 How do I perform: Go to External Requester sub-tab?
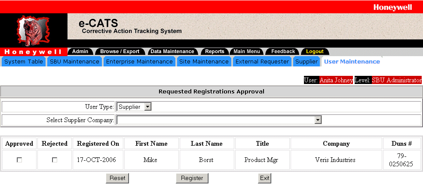click(x=262, y=62)
